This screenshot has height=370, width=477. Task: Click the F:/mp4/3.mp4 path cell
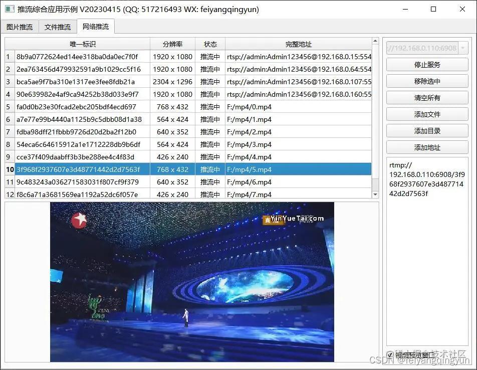[299, 144]
